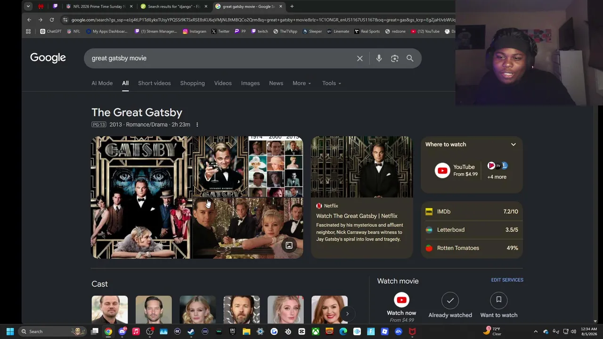
Task: Open the ChatGPT bookmark
Action: point(51,32)
